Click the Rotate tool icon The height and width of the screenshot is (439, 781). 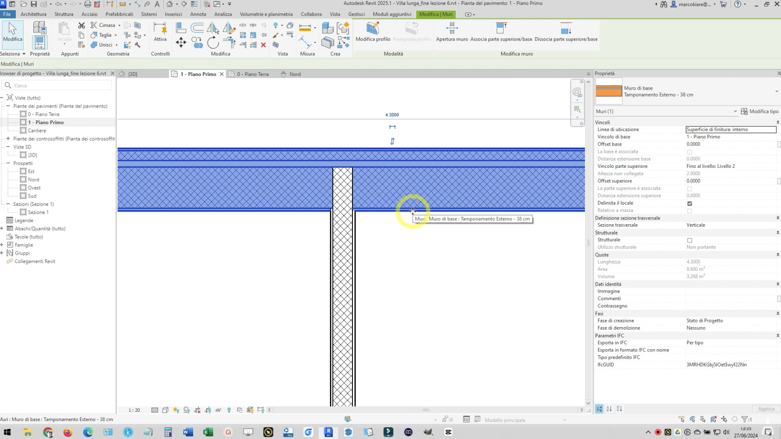[x=213, y=42]
